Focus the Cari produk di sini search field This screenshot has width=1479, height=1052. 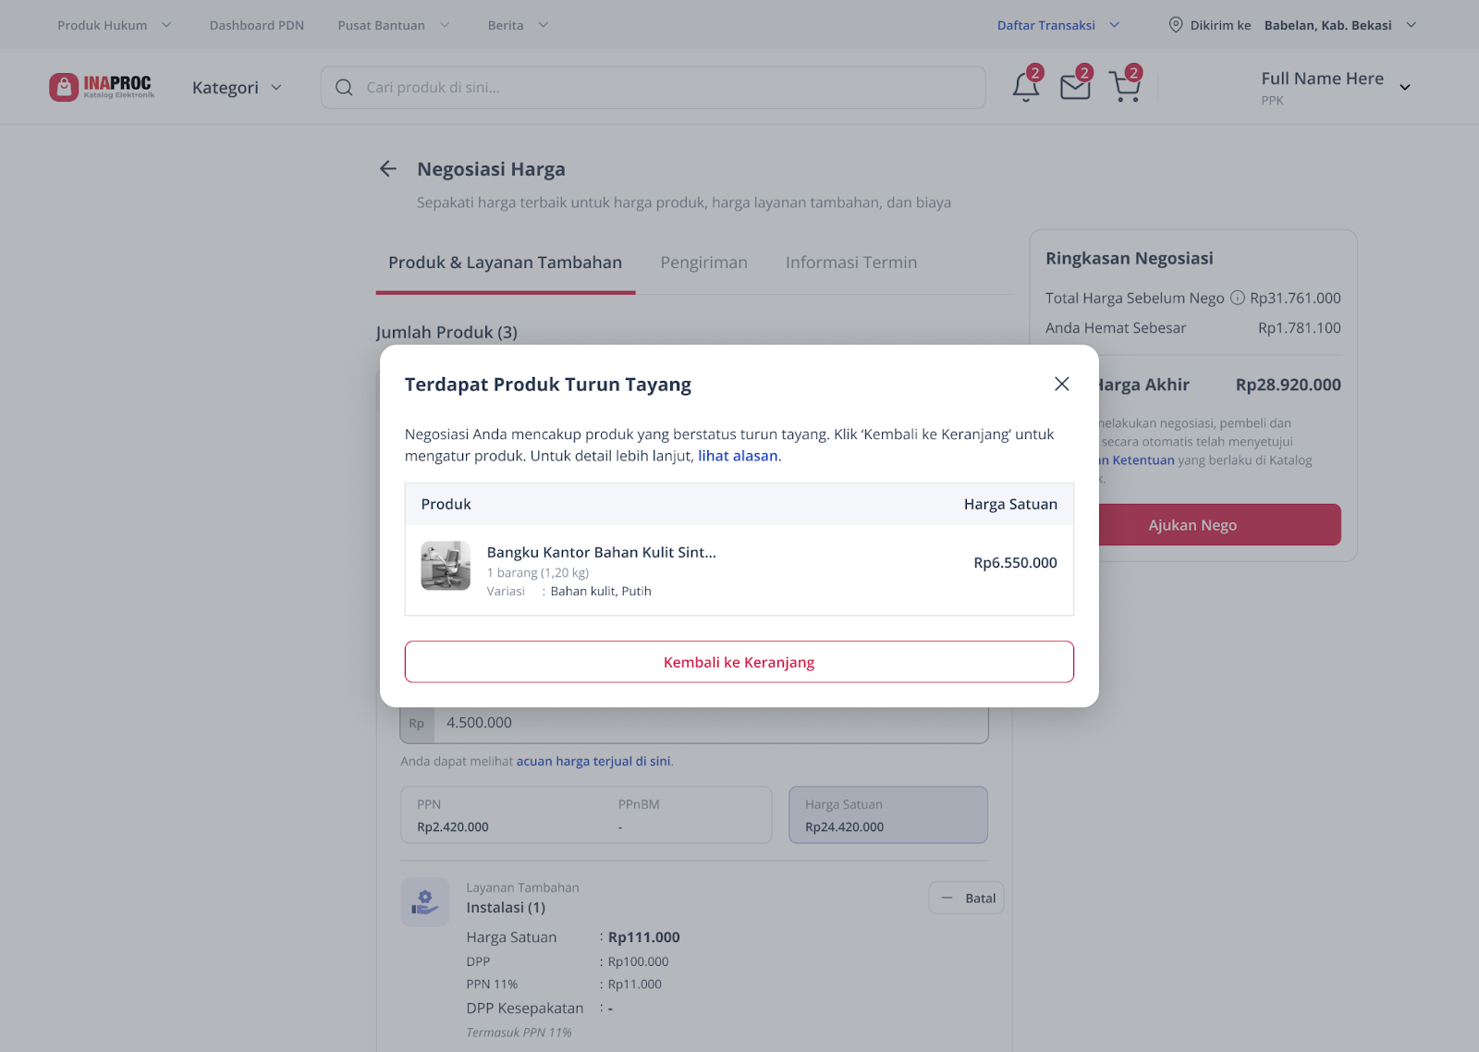[x=654, y=88]
